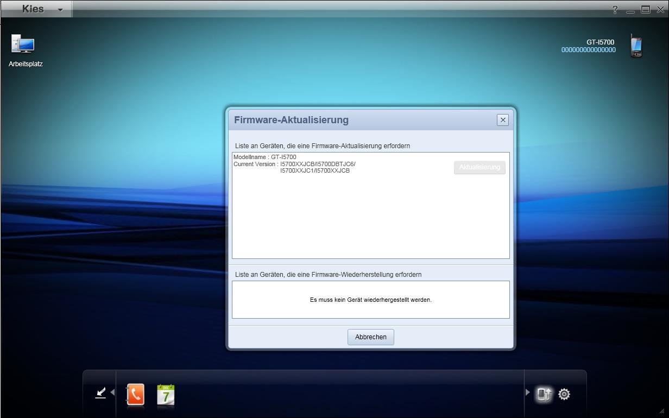Click the left scroll arrow in dock

(112, 392)
